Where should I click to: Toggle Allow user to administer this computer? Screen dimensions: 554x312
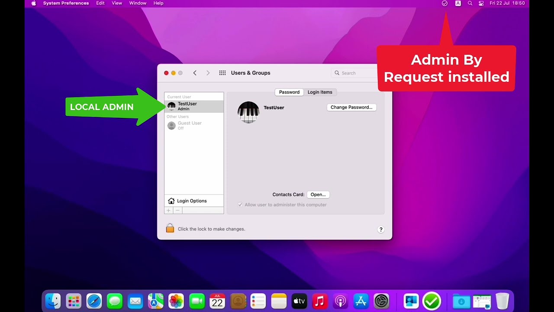[240, 205]
